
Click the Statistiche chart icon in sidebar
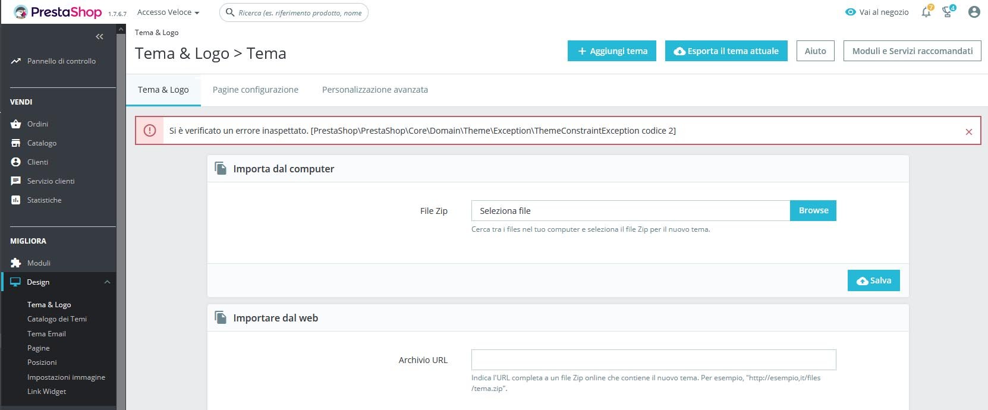(x=16, y=200)
